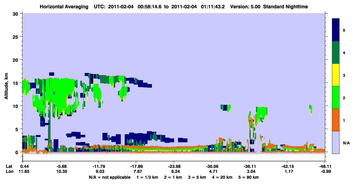361x185 pixels.
Task: Click the y-axis tick label 10
Action: [x=16, y=106]
